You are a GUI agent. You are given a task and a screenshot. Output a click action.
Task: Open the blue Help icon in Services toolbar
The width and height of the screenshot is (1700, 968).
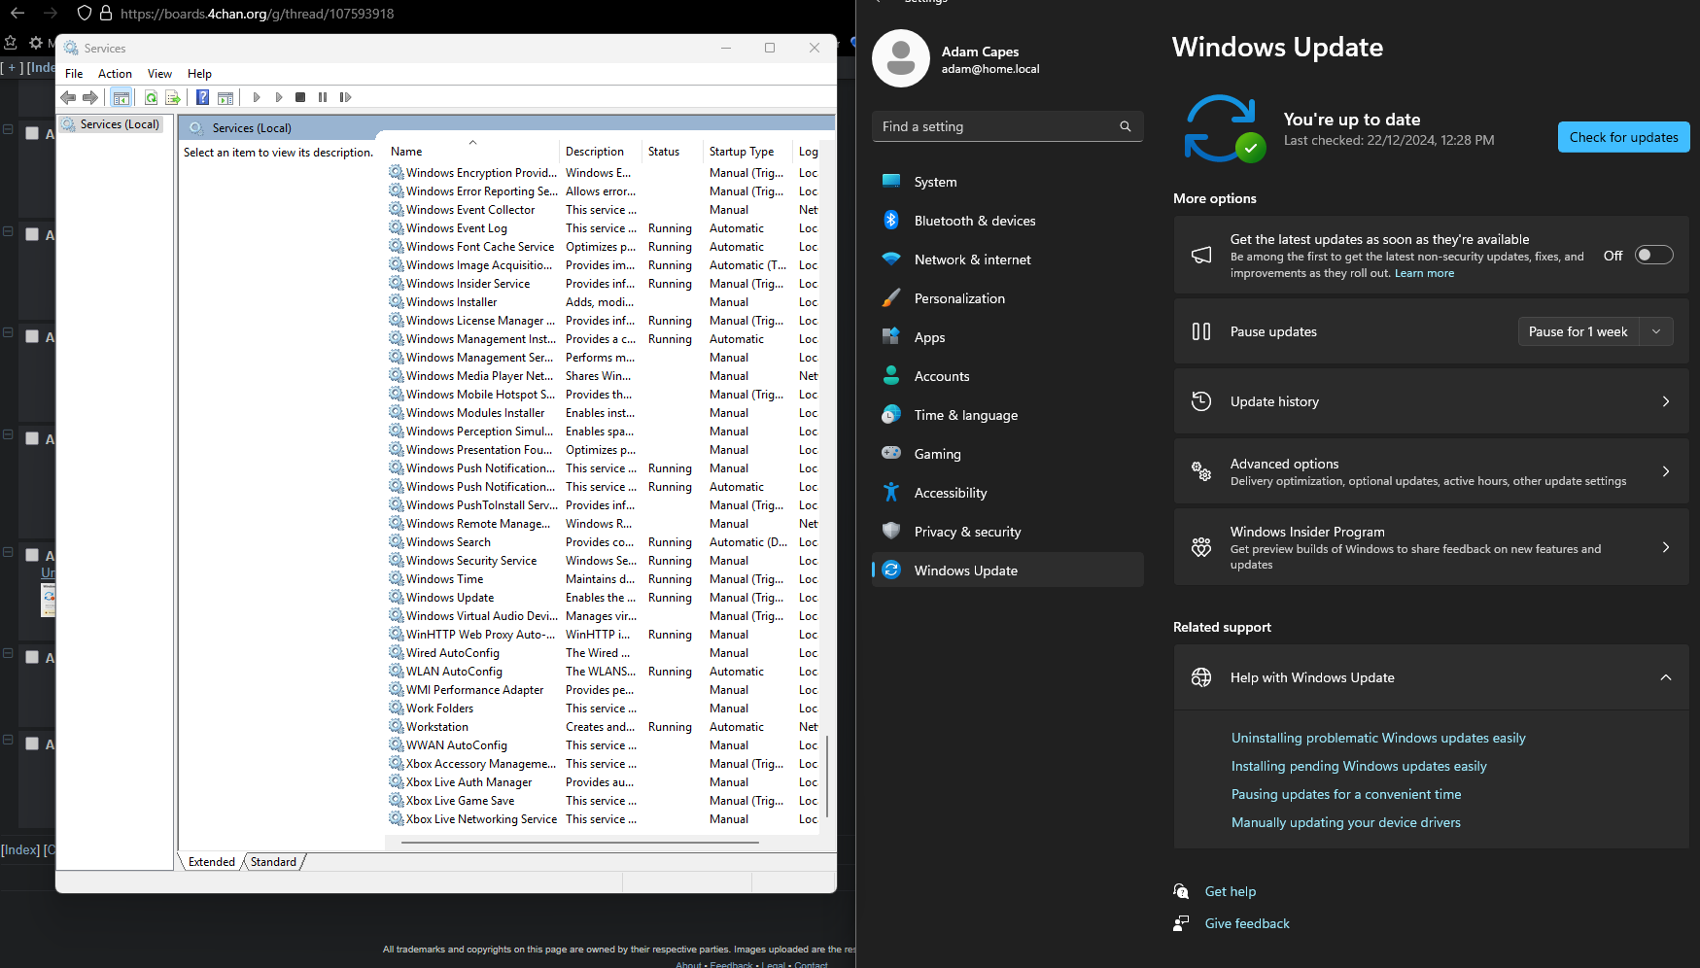(202, 97)
